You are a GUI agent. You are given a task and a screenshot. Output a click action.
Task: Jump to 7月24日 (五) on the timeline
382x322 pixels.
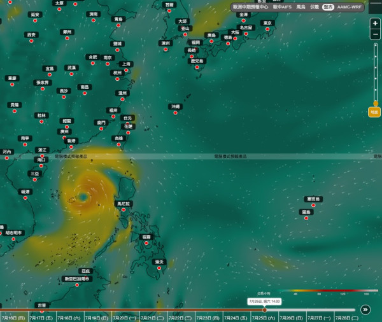[236, 318]
